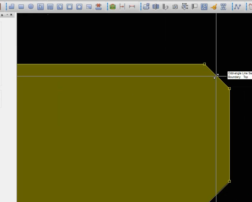Click the ODB export icon
The width and height of the screenshot is (252, 202).
coord(146,7)
